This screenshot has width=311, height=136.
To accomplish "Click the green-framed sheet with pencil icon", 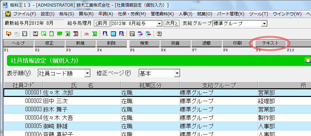I will click(x=44, y=34).
